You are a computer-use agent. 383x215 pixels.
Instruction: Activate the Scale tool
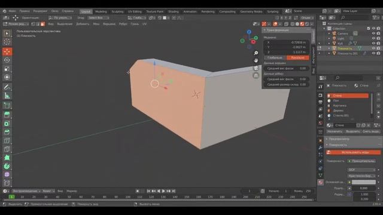click(7, 69)
